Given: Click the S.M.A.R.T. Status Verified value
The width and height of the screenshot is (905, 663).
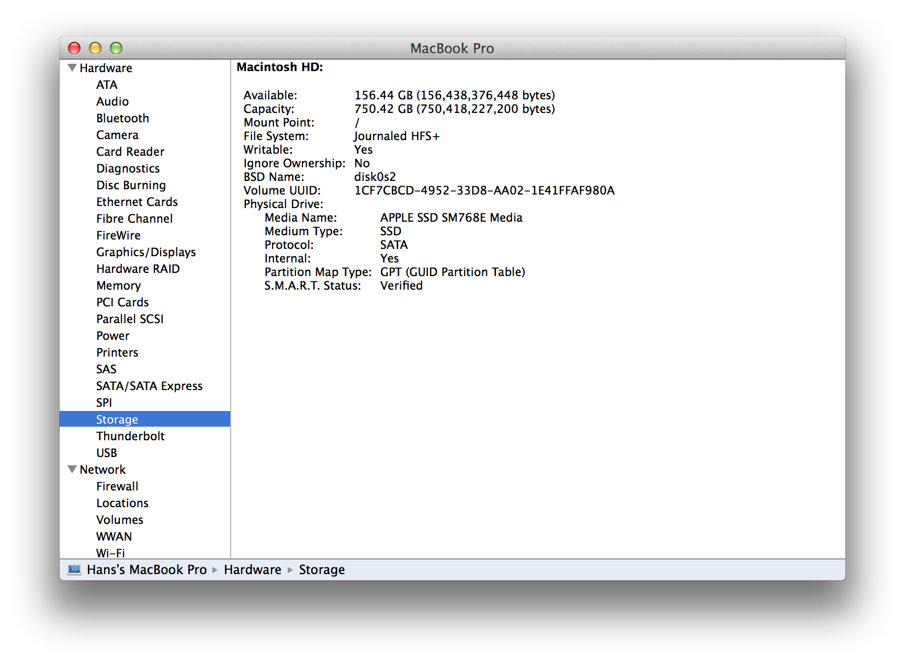Looking at the screenshot, I should pos(401,285).
